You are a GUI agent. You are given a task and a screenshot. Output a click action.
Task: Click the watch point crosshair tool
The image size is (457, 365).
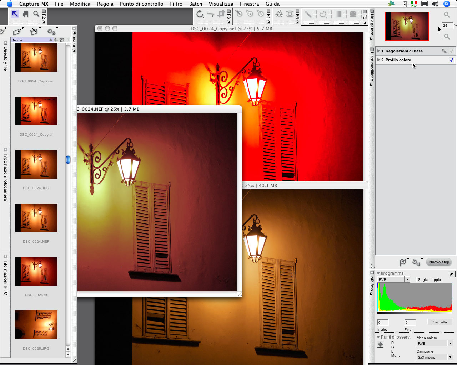(x=381, y=344)
